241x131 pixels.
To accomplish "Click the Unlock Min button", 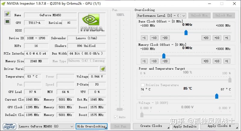I will pyautogui.click(x=199, y=15).
